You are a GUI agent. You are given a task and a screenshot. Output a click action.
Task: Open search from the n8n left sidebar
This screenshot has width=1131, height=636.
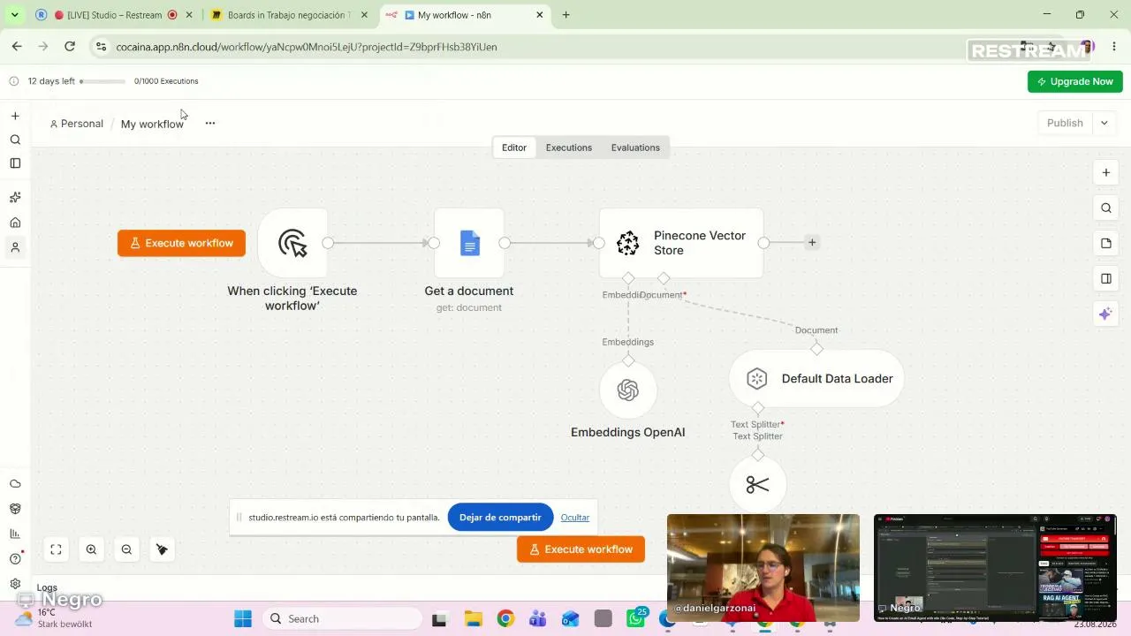[x=15, y=140]
